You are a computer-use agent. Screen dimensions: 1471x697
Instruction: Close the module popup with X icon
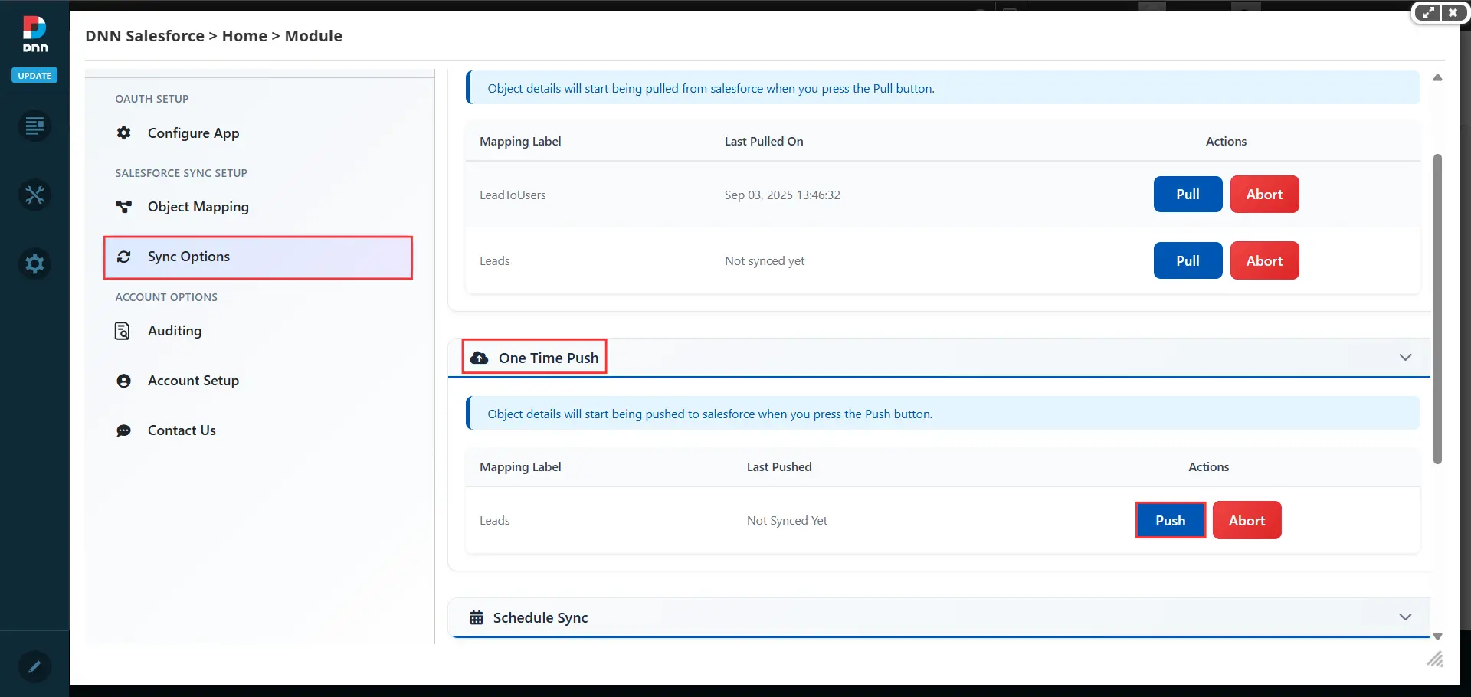1453,12
